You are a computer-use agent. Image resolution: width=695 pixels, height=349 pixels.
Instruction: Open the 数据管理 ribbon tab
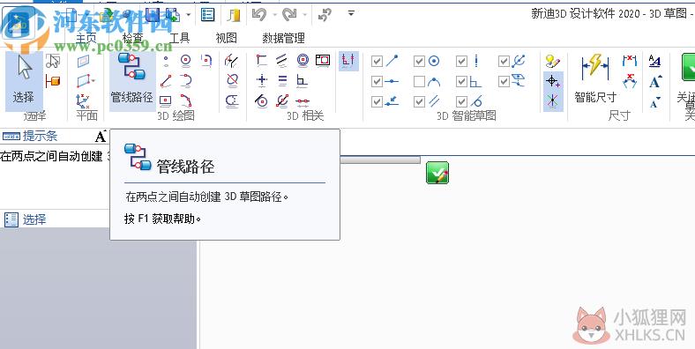(x=284, y=38)
